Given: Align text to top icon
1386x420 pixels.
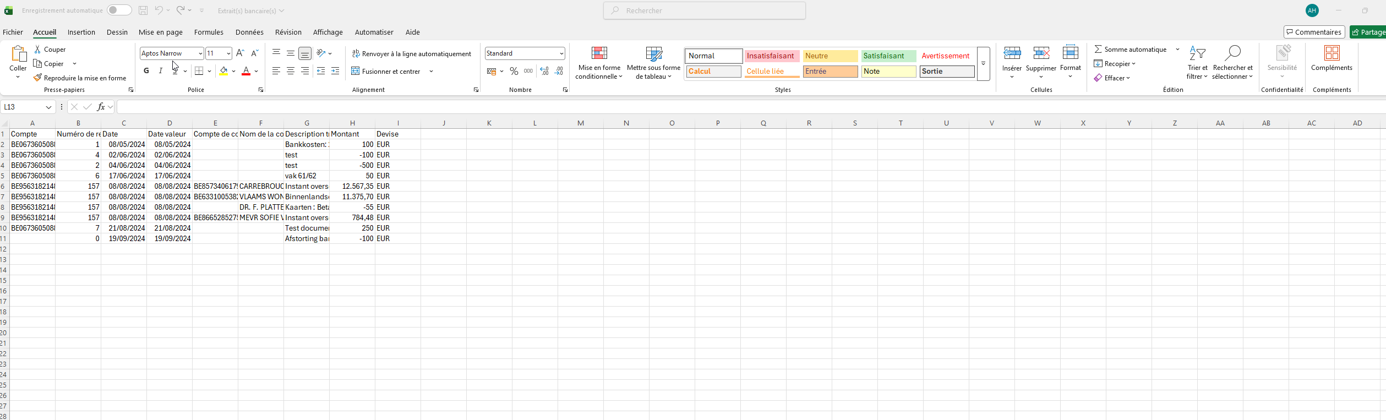Looking at the screenshot, I should pyautogui.click(x=276, y=53).
